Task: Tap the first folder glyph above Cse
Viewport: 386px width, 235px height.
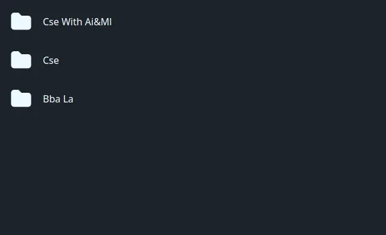Action: click(21, 21)
